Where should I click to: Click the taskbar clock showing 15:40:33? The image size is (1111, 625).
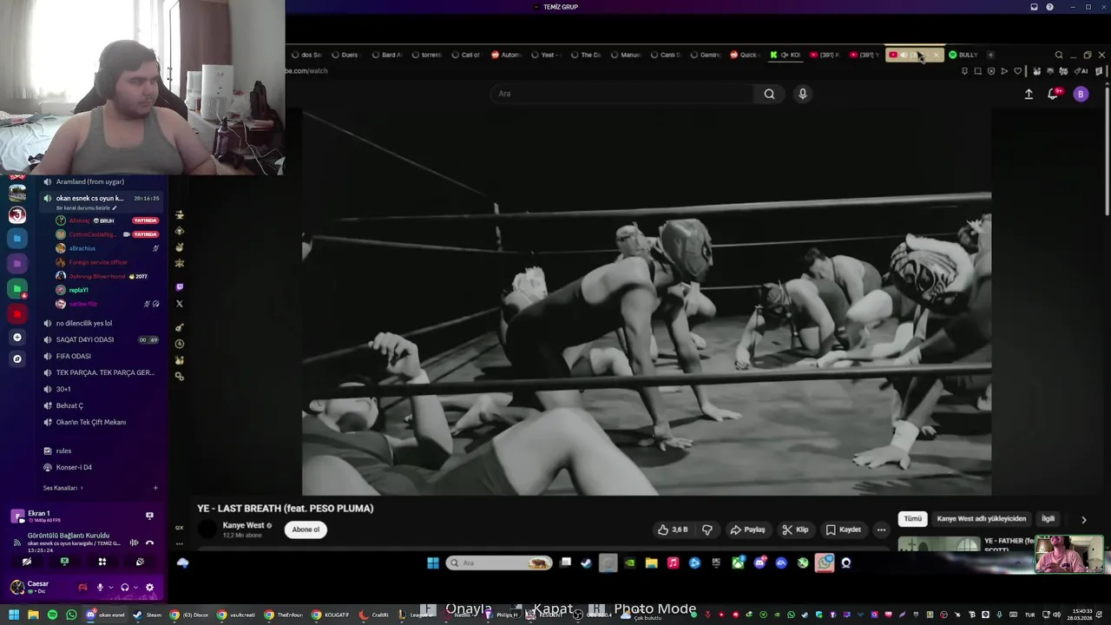(x=1081, y=615)
